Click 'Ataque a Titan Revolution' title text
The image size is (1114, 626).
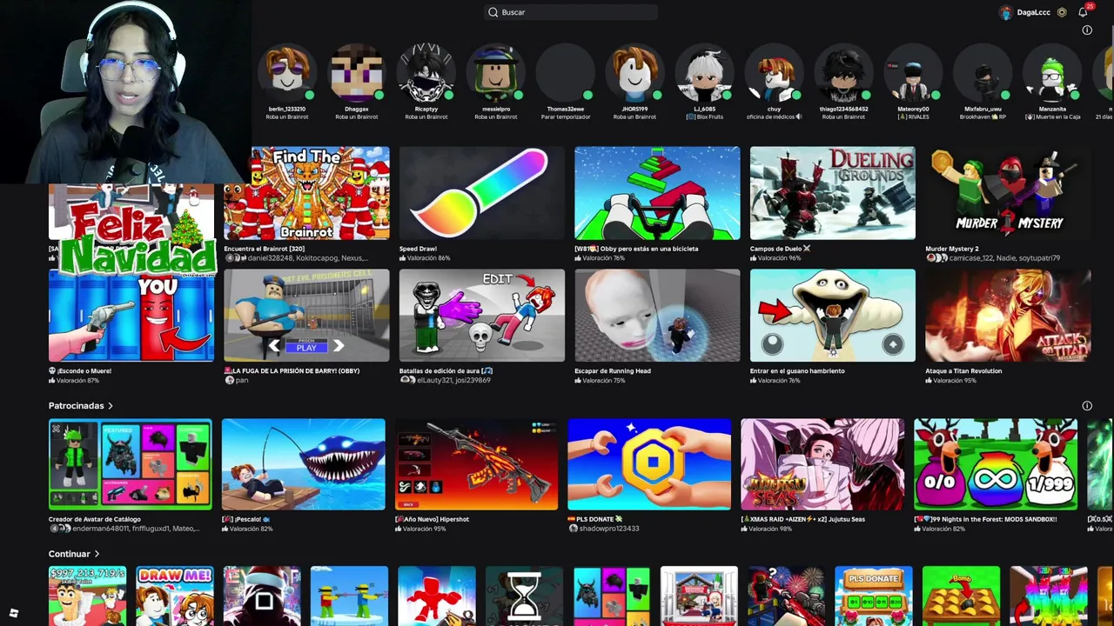coord(963,371)
